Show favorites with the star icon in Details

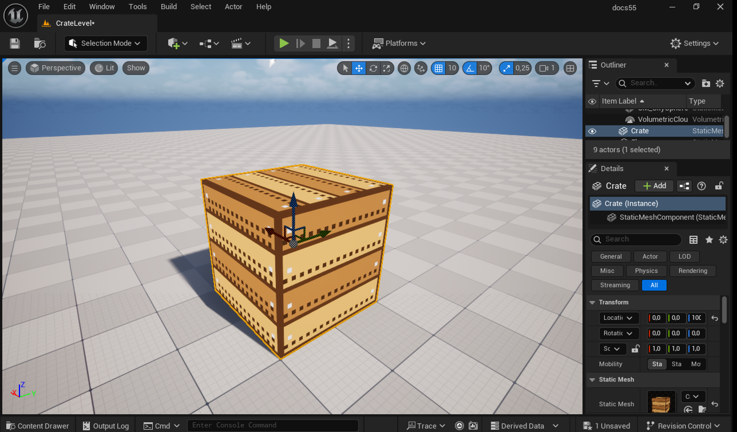[709, 240]
